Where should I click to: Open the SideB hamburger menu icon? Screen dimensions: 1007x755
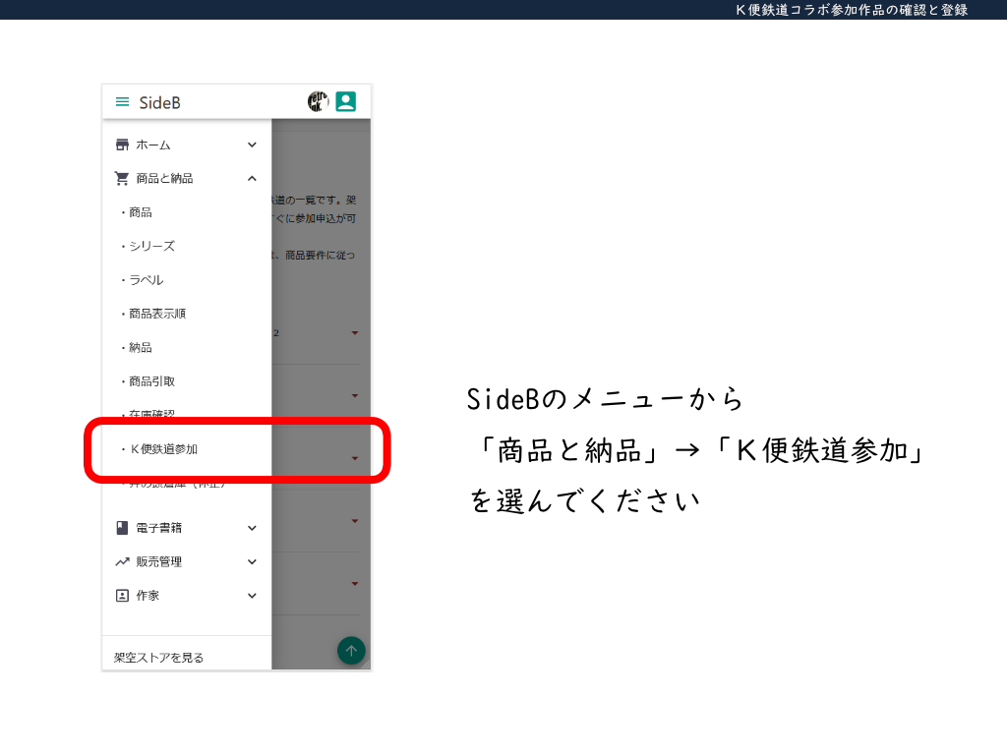coord(122,102)
